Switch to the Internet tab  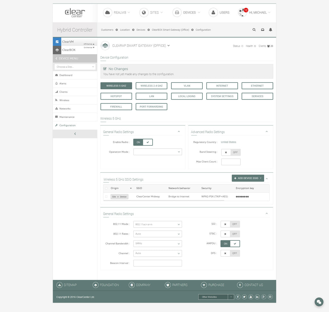pyautogui.click(x=222, y=86)
